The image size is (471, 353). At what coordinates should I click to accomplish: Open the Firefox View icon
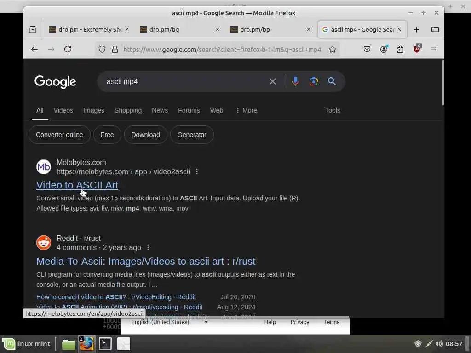click(x=33, y=30)
